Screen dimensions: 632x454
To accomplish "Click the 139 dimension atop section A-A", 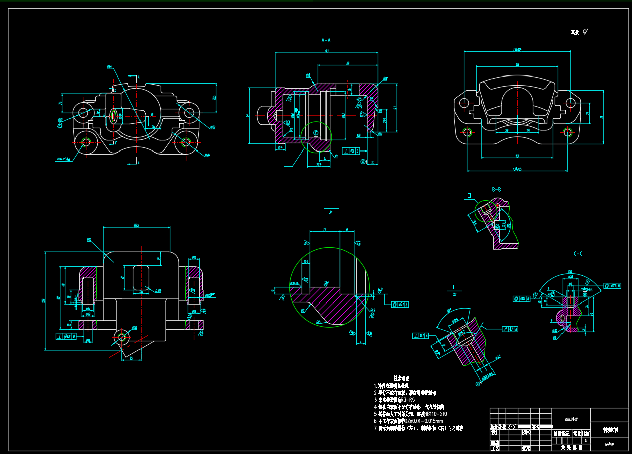I will (326, 51).
